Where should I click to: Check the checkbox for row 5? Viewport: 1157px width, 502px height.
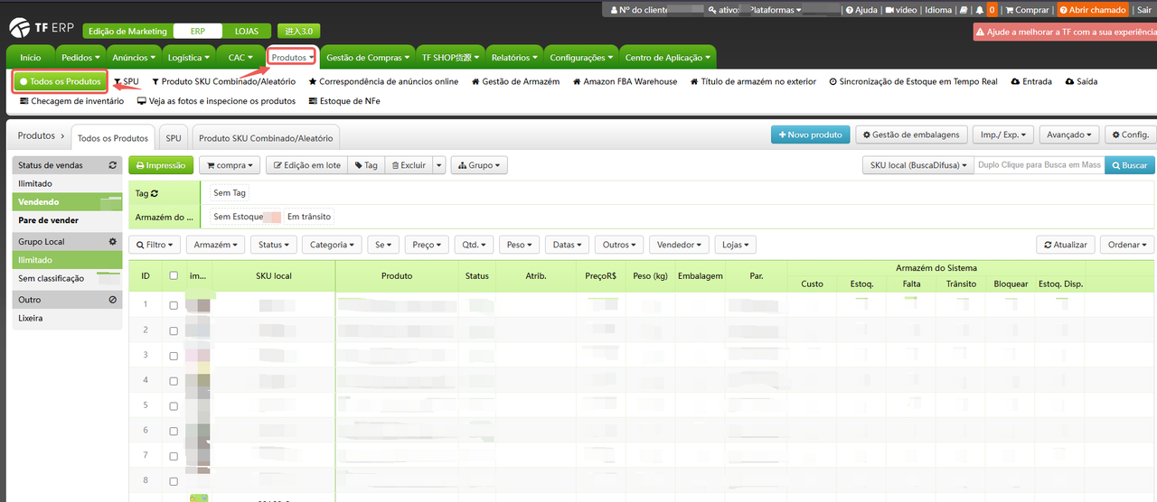pos(174,406)
